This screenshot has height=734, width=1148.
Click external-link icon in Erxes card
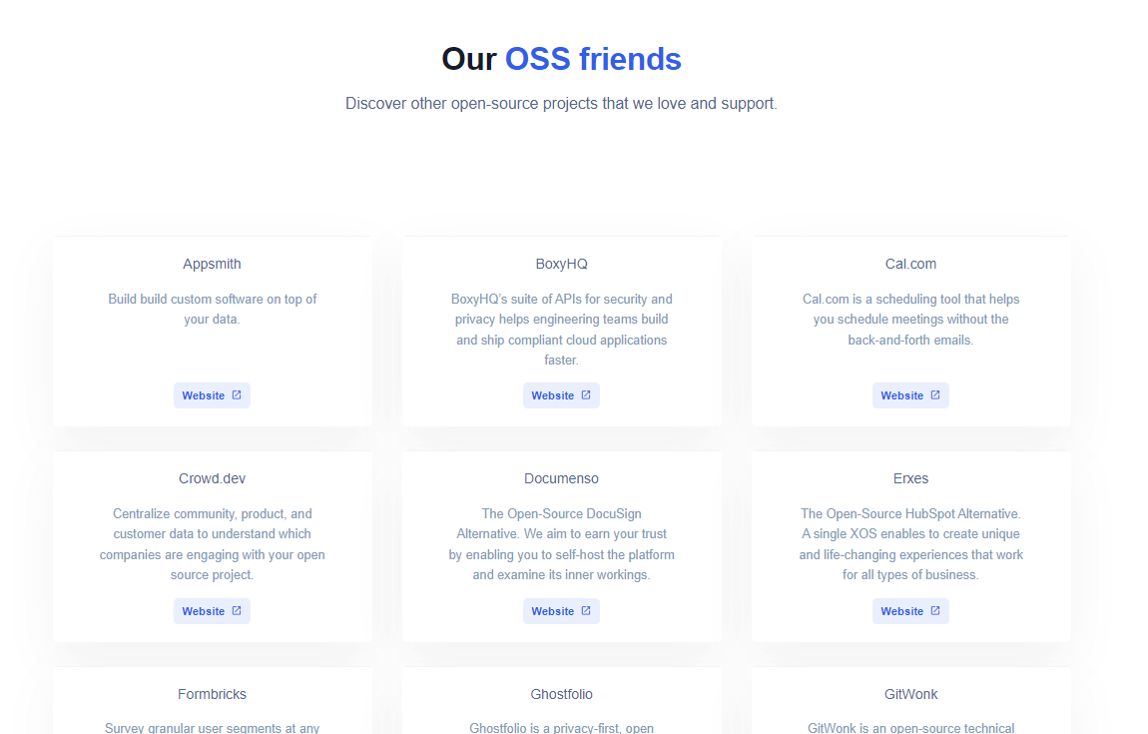(935, 611)
